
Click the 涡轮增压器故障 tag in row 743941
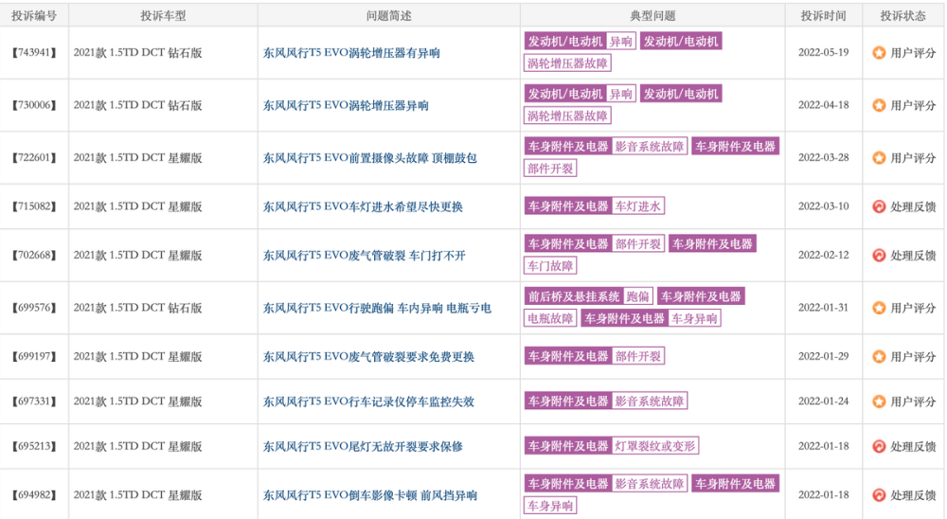click(567, 63)
